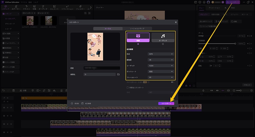Screen dimensions: 255x137
Task: Open the ヘルプ menu
Action: [36, 2]
